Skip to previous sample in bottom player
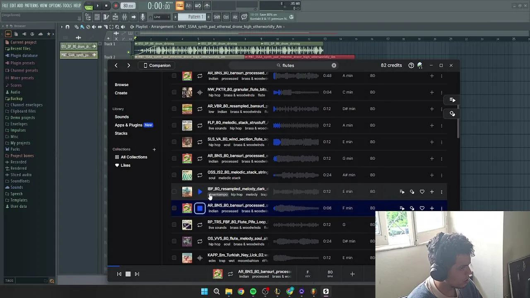 (119, 274)
